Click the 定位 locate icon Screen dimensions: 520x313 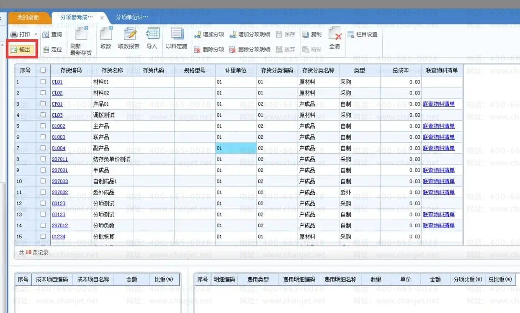click(46, 50)
